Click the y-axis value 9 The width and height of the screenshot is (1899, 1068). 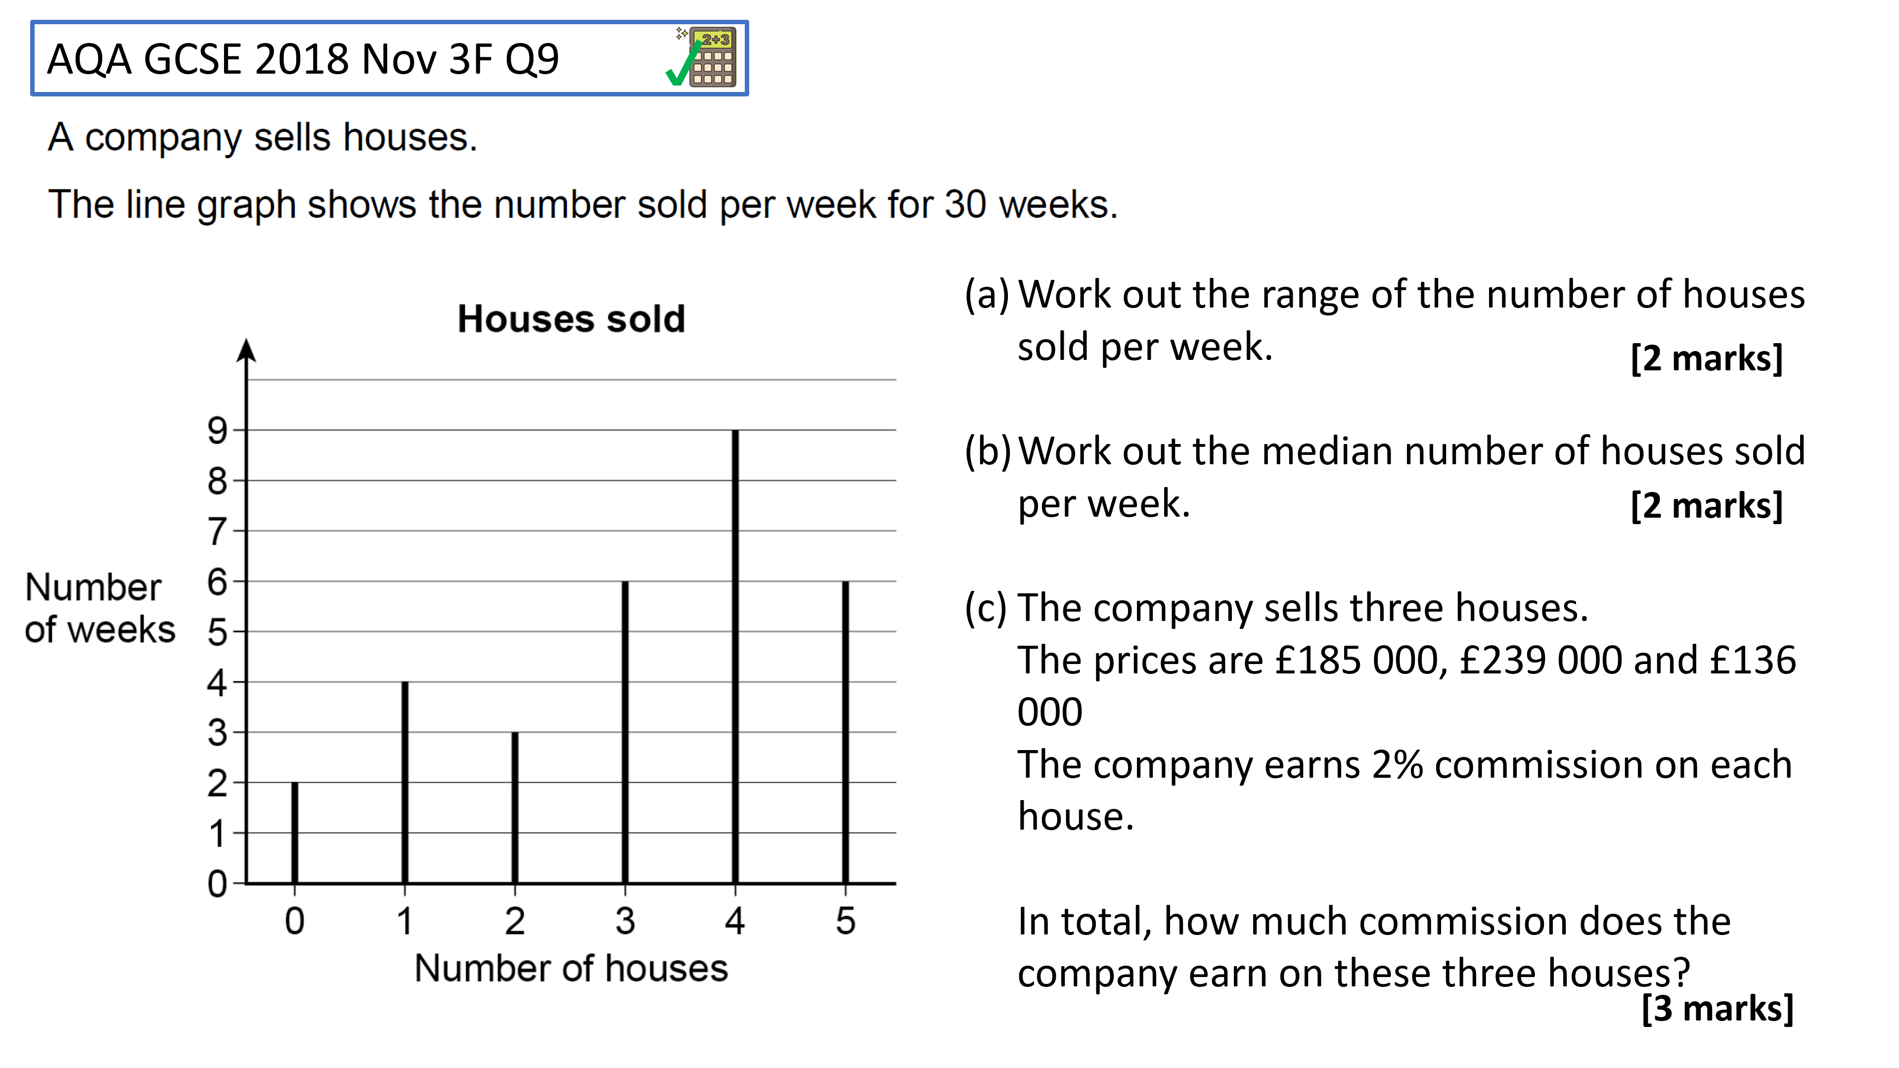[218, 431]
